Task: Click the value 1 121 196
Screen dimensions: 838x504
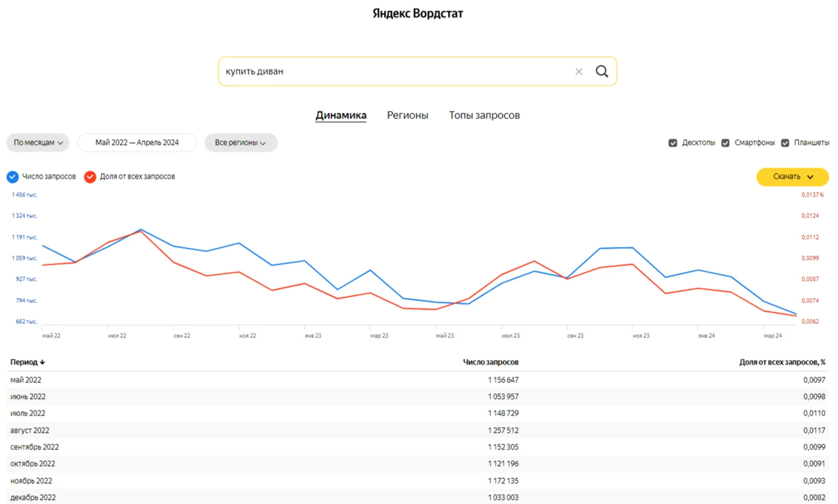Action: click(x=503, y=464)
